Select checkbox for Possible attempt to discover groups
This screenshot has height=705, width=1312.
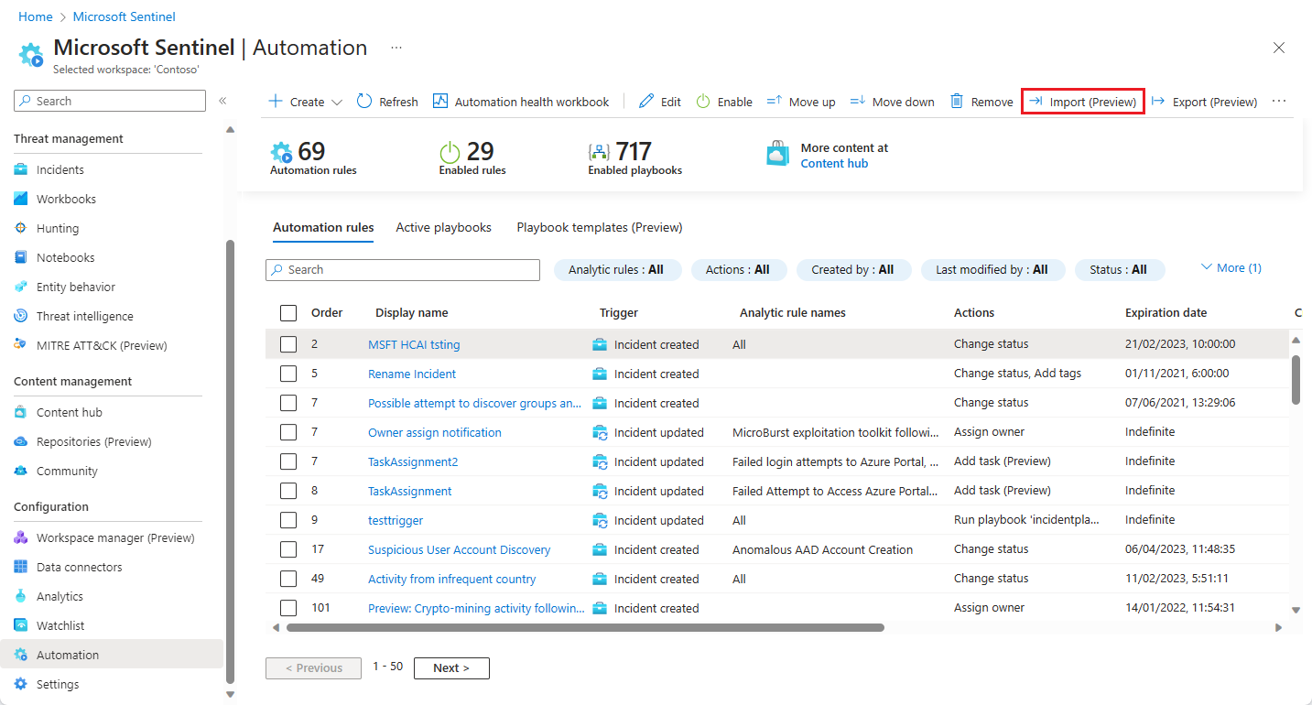[288, 403]
